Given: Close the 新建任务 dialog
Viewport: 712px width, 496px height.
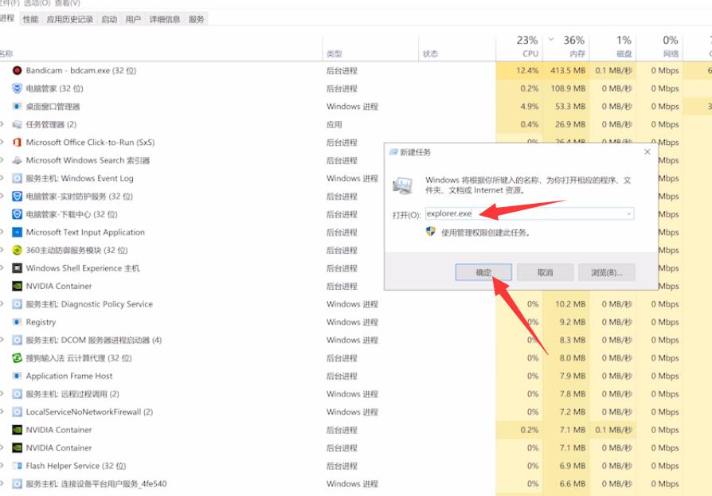Looking at the screenshot, I should 647,152.
